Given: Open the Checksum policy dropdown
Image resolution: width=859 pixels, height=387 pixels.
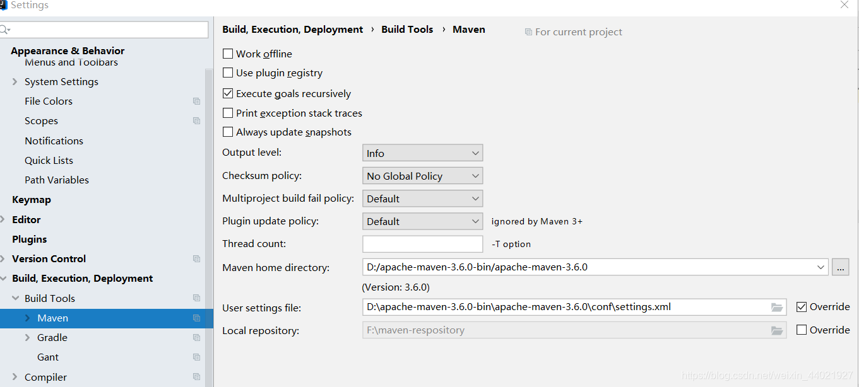Looking at the screenshot, I should [422, 176].
